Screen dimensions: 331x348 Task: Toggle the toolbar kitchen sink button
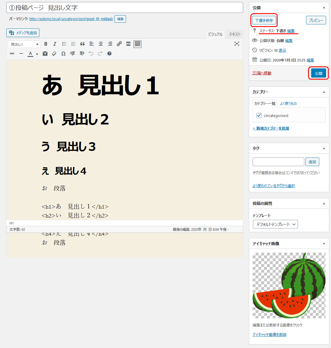tap(138, 44)
